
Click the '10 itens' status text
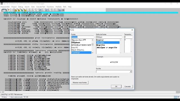4,97
